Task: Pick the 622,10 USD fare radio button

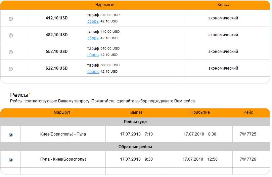Action: 11,69
